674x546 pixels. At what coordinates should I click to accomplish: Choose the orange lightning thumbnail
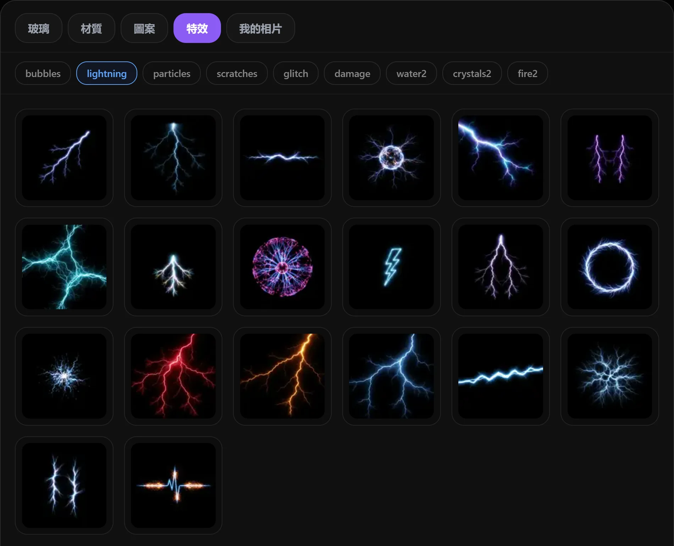(282, 376)
